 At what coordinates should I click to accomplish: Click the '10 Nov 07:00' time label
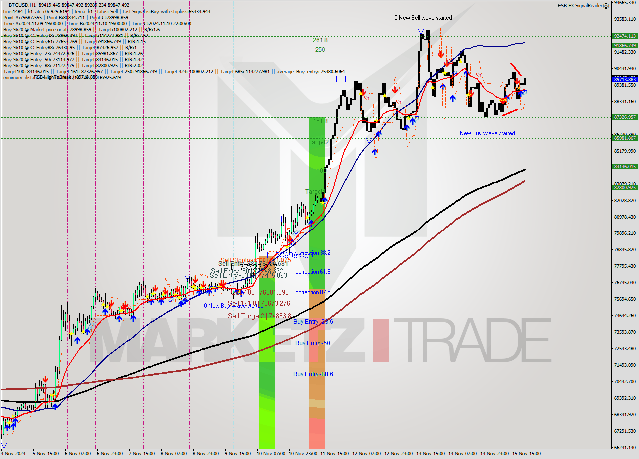tap(271, 454)
